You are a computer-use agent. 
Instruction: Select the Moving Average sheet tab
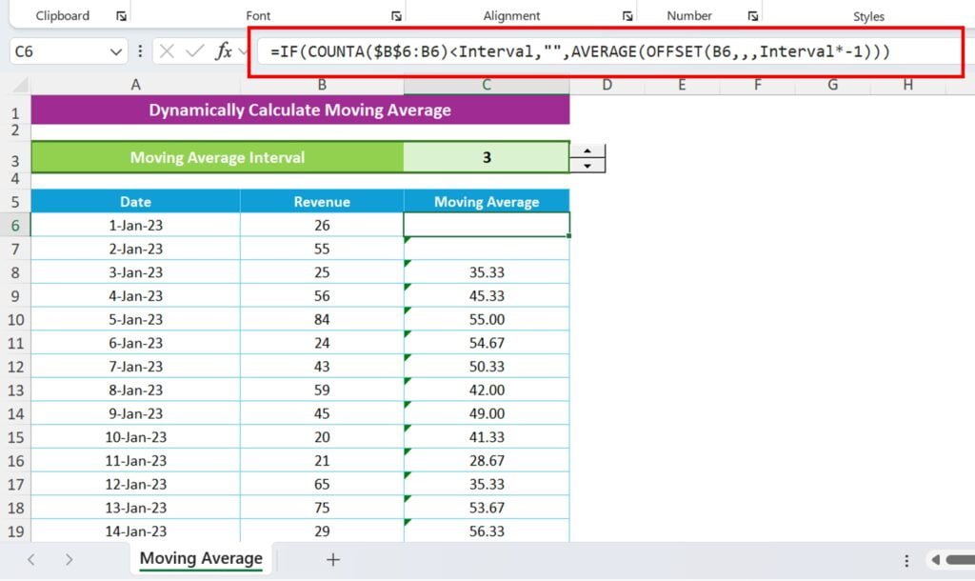pyautogui.click(x=201, y=558)
